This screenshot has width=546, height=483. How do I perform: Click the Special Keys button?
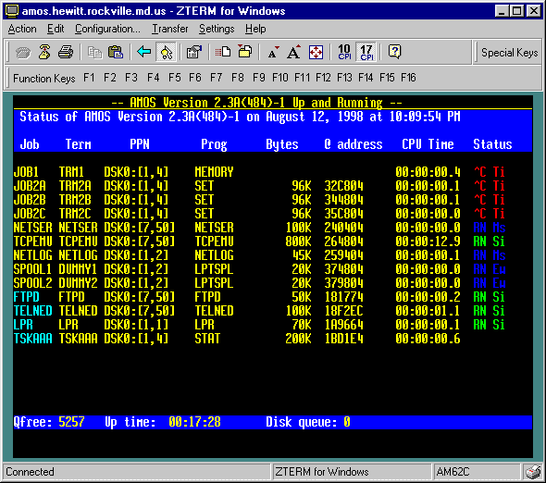[x=509, y=53]
